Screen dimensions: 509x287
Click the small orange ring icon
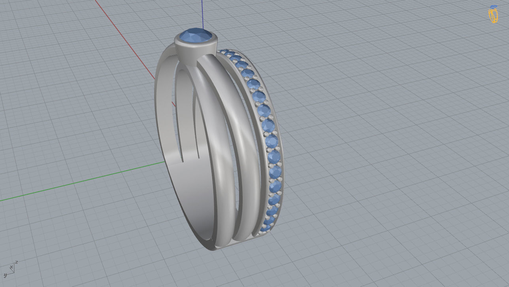493,14
